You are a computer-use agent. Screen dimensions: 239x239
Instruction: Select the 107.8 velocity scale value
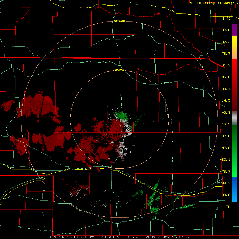[x=225, y=30]
